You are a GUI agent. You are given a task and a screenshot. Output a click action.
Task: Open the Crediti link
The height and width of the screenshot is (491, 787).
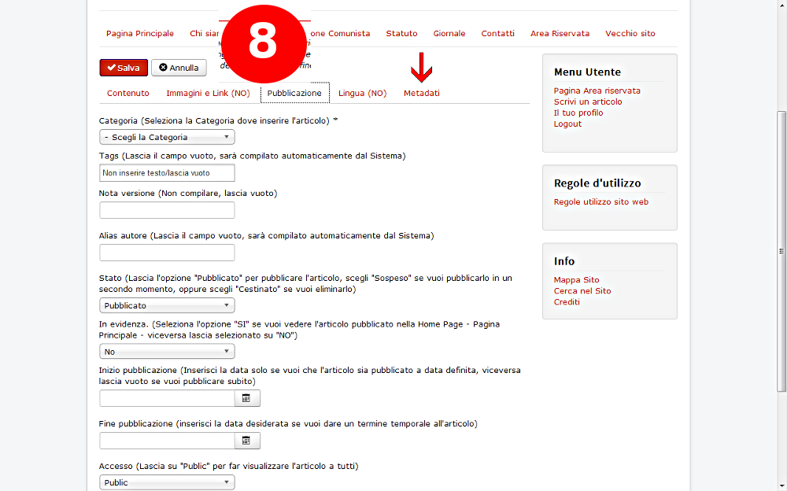[567, 302]
